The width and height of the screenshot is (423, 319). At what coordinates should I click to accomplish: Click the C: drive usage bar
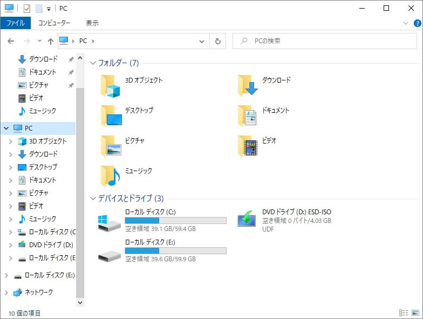click(x=176, y=220)
